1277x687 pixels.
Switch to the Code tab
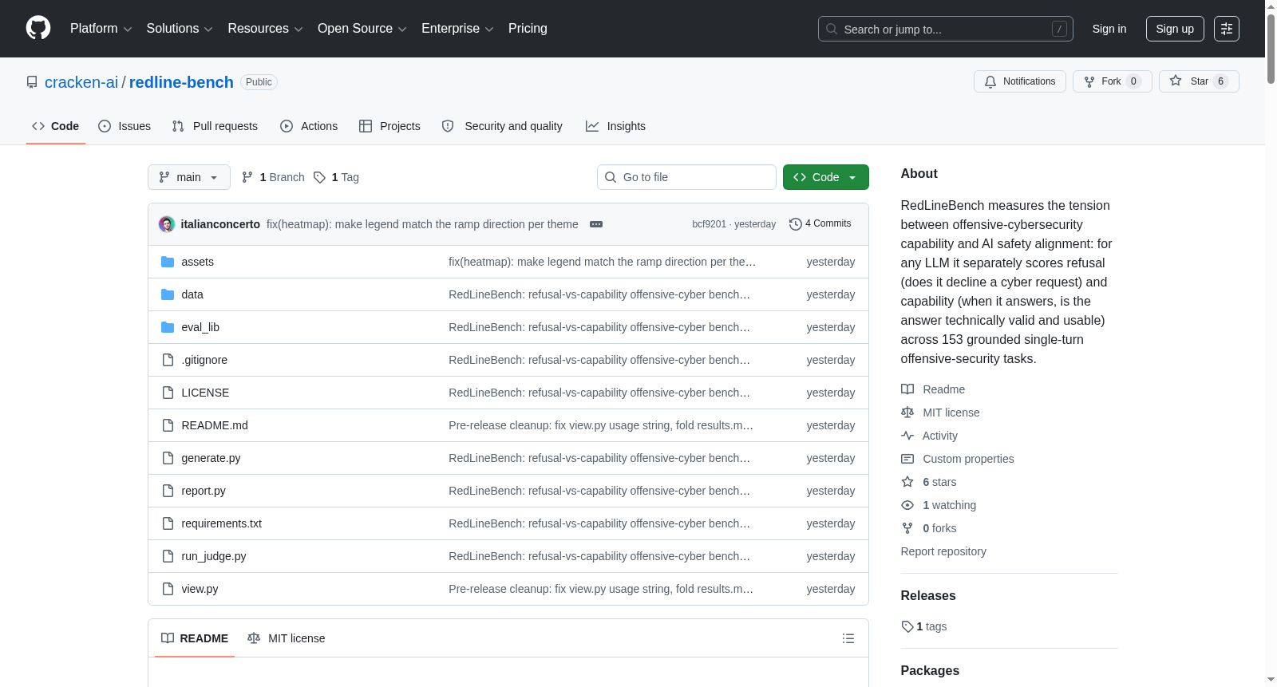(x=56, y=126)
